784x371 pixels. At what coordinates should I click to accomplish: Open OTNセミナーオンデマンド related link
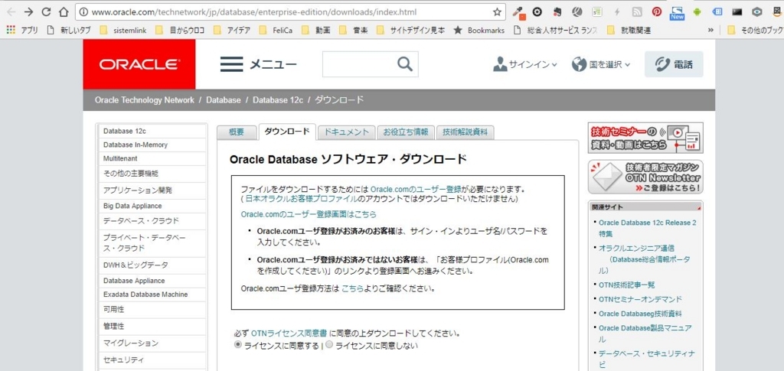640,299
